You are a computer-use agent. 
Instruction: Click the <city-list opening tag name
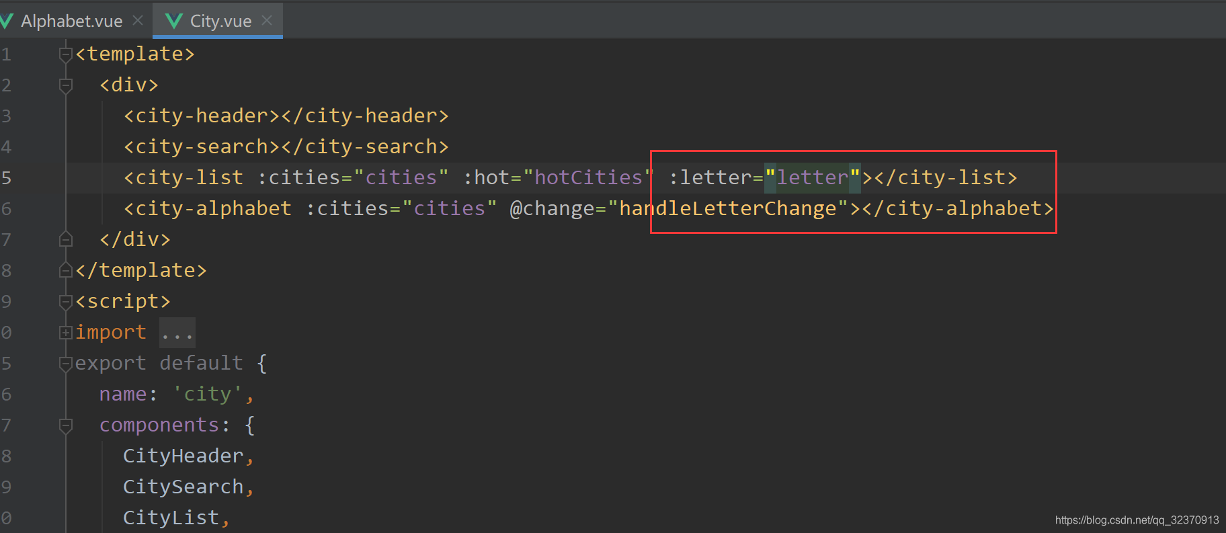pyautogui.click(x=183, y=177)
